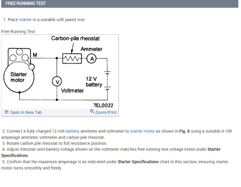Click the voltmeter 'V' symbol in diagram
Viewport: 241px width, 187px height.
pyautogui.click(x=57, y=81)
